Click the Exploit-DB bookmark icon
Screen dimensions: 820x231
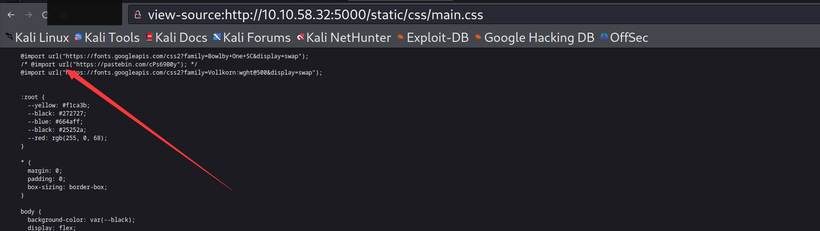pos(400,37)
